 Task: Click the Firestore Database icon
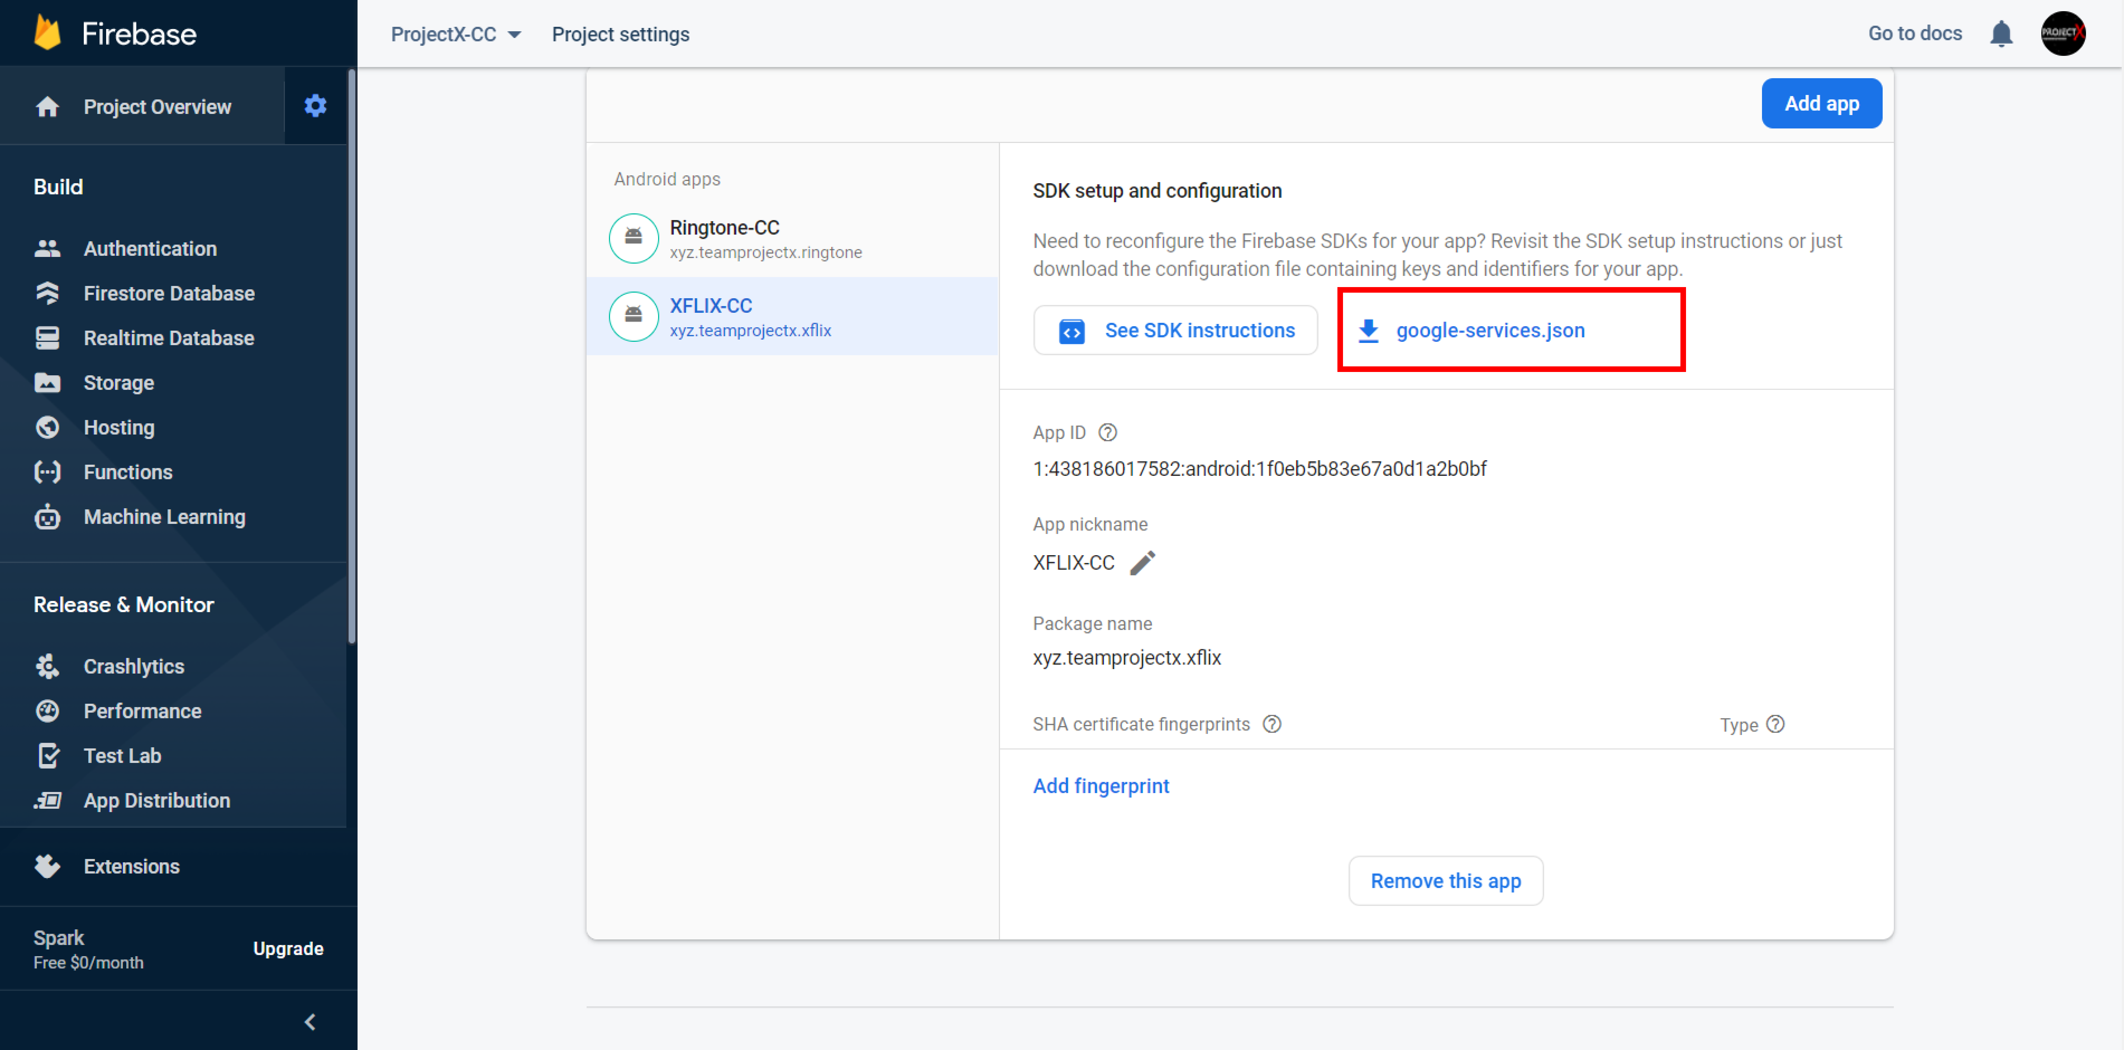(x=47, y=293)
